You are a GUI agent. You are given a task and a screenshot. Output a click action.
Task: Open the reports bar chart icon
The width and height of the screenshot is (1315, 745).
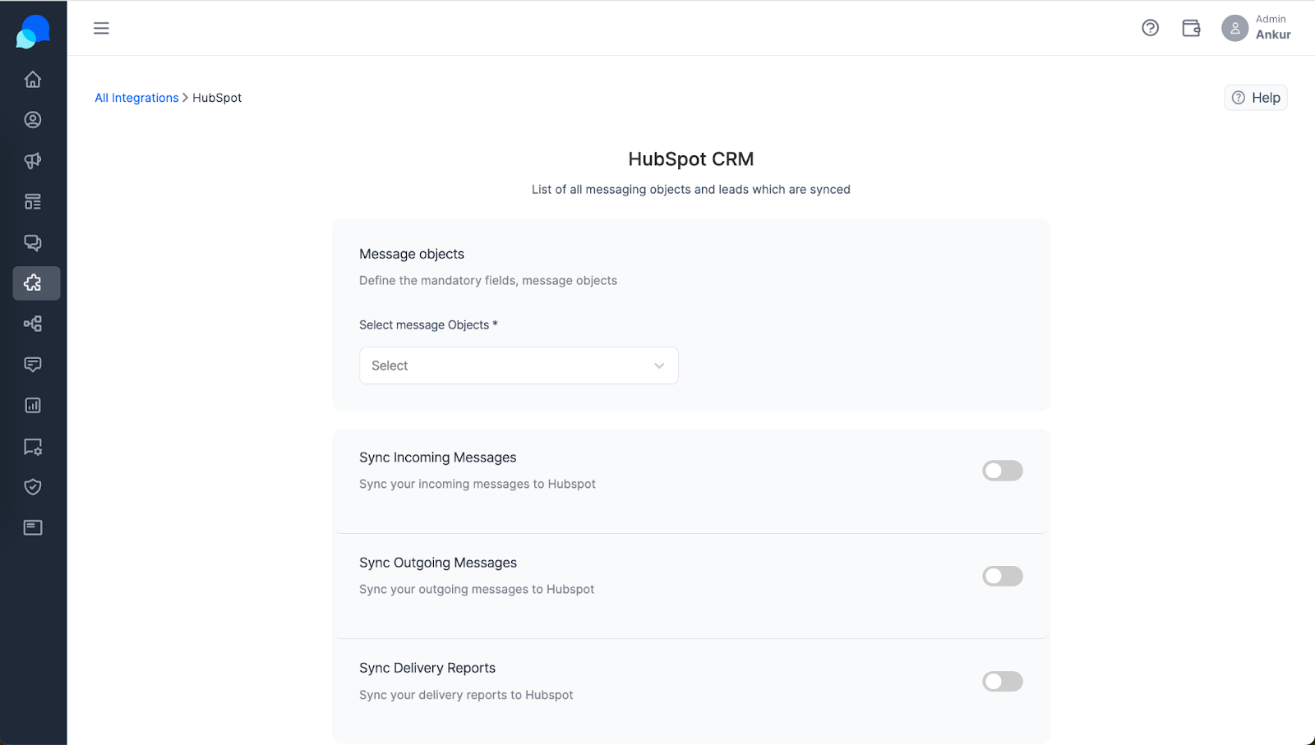click(33, 405)
